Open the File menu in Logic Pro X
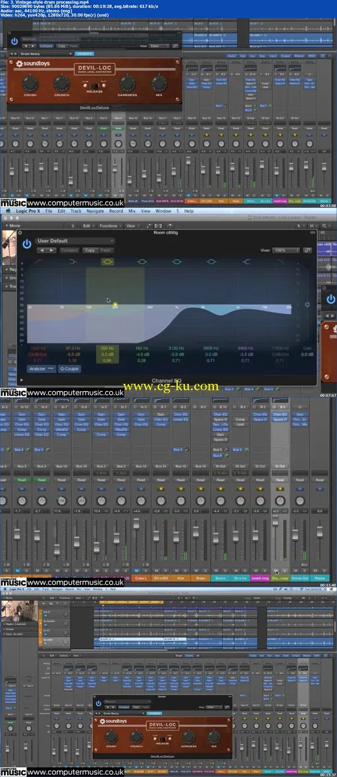Screen dimensions: 337x777 [x=49, y=210]
